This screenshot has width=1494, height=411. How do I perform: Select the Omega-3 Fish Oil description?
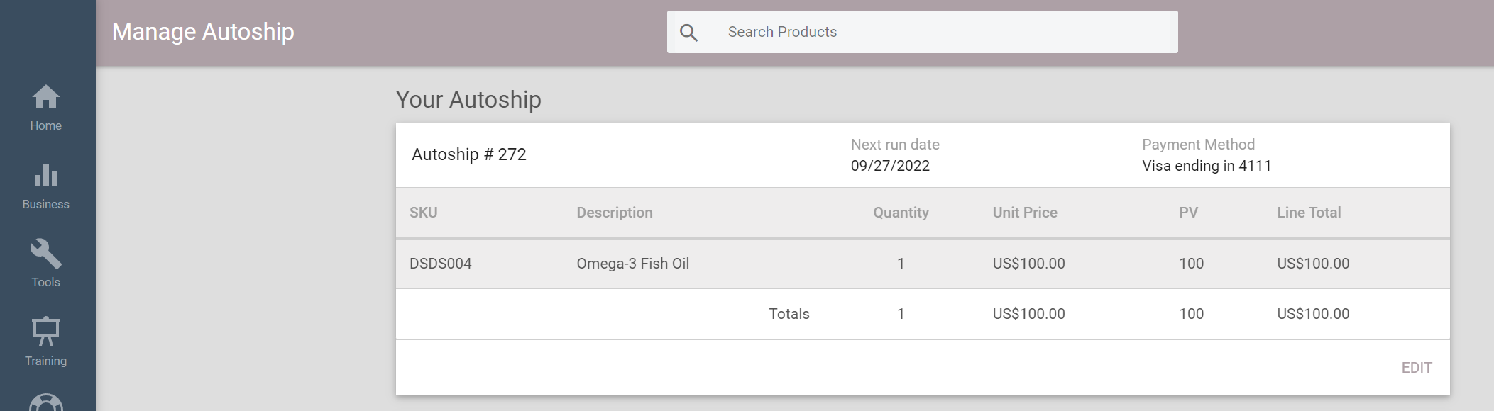click(x=632, y=264)
